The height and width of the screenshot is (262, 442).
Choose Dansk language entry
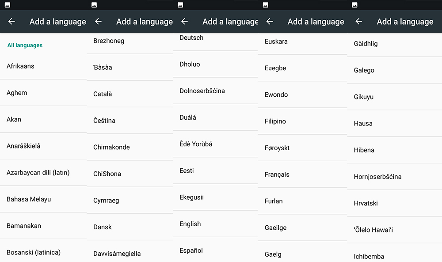[103, 227]
